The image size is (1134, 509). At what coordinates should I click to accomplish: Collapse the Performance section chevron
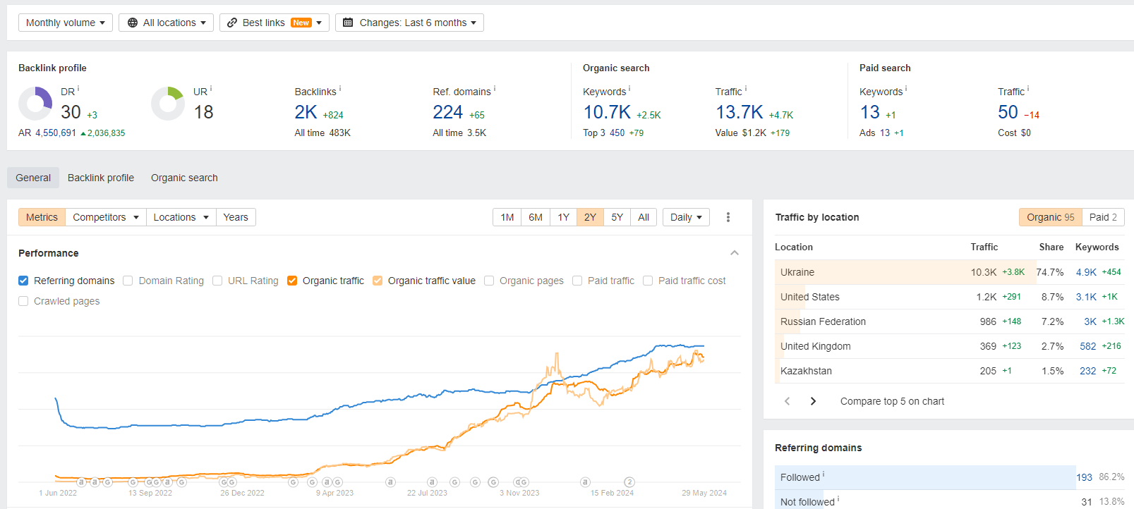click(735, 253)
